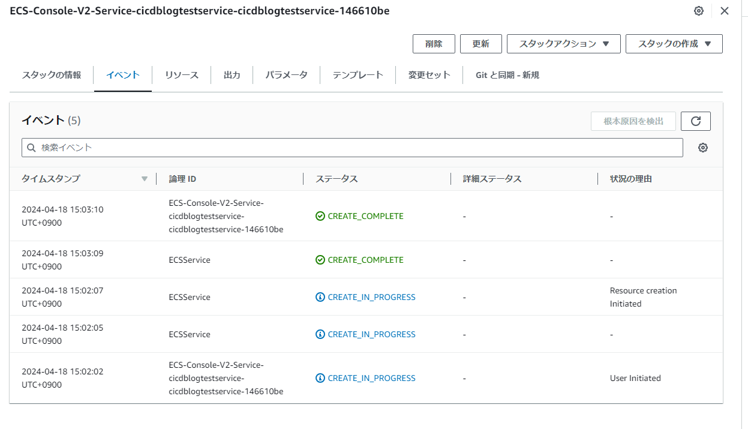Click CREATE_COMPLETE status at 15:03:10
This screenshot has height=429, width=748.
click(x=360, y=216)
